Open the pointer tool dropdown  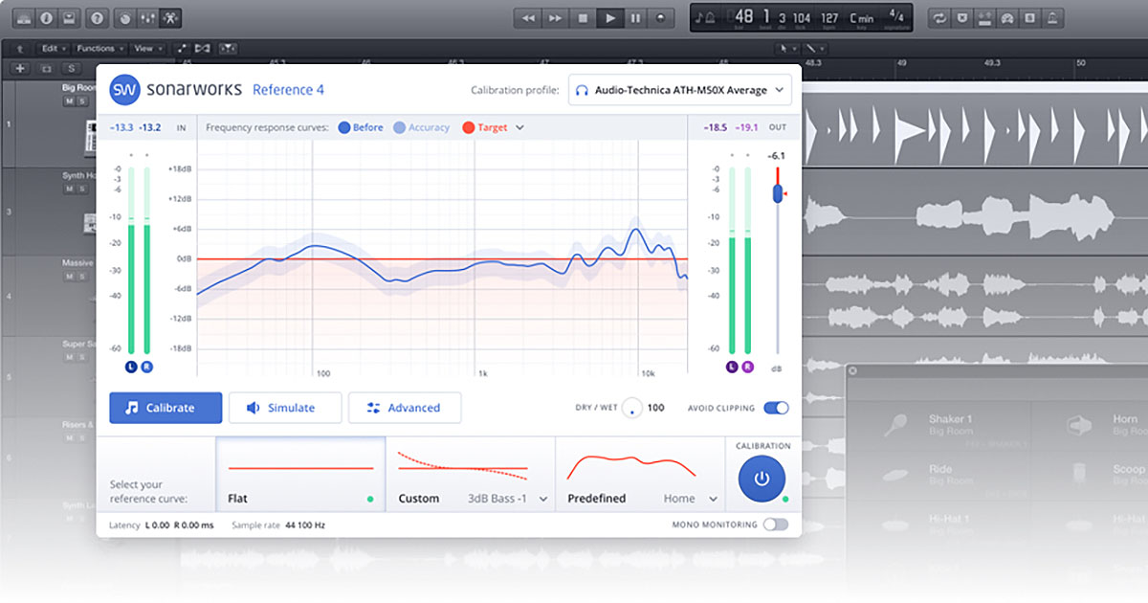787,48
